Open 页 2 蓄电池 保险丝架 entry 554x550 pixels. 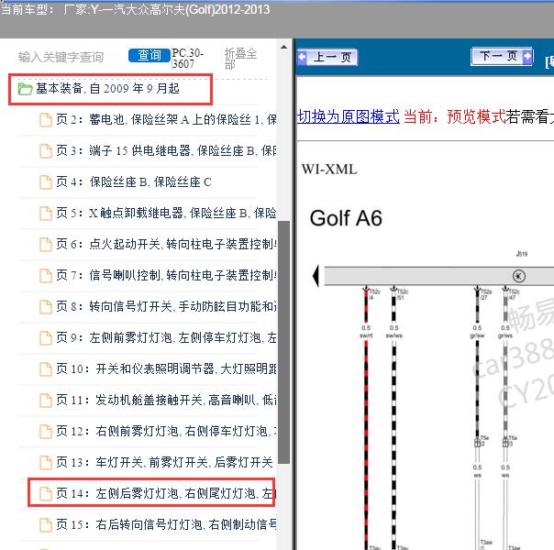pos(166,120)
